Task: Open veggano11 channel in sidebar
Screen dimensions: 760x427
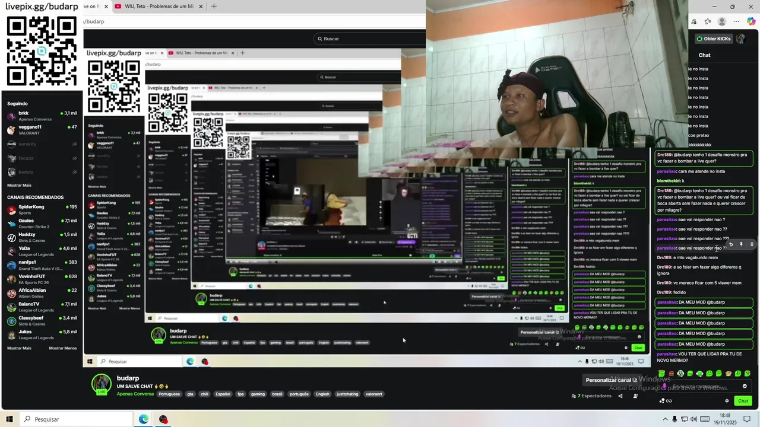Action: [42, 130]
